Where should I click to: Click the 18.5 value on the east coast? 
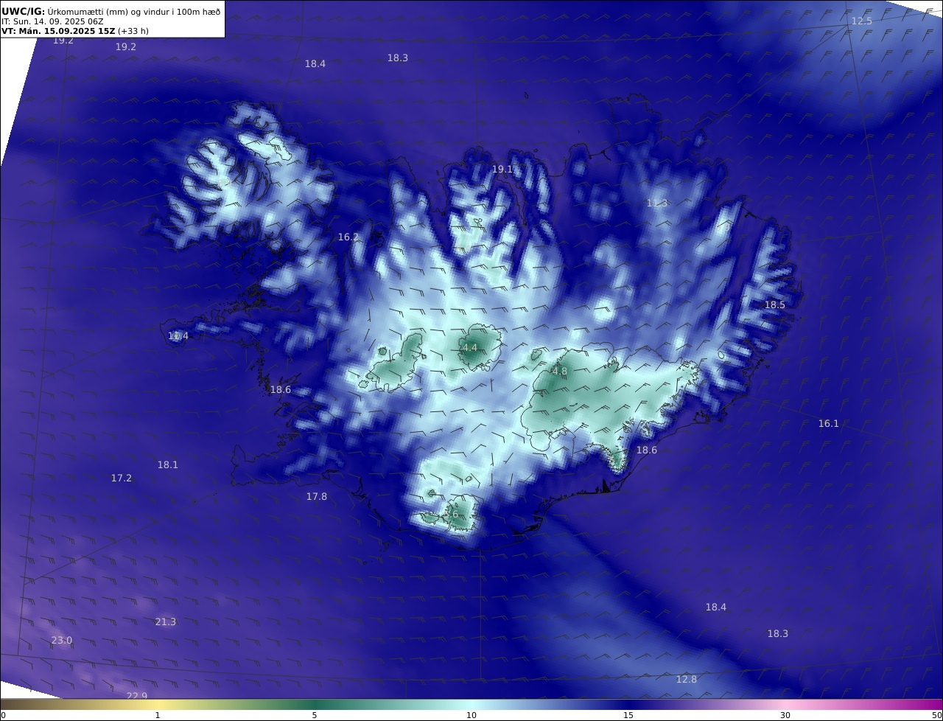pyautogui.click(x=774, y=305)
